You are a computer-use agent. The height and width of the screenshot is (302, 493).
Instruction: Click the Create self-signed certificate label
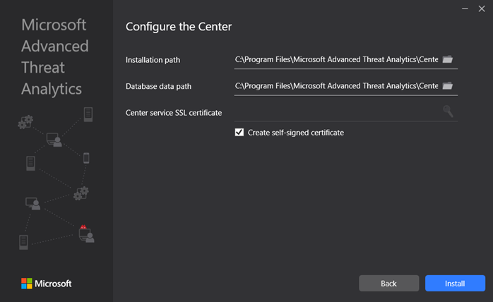[296, 133]
